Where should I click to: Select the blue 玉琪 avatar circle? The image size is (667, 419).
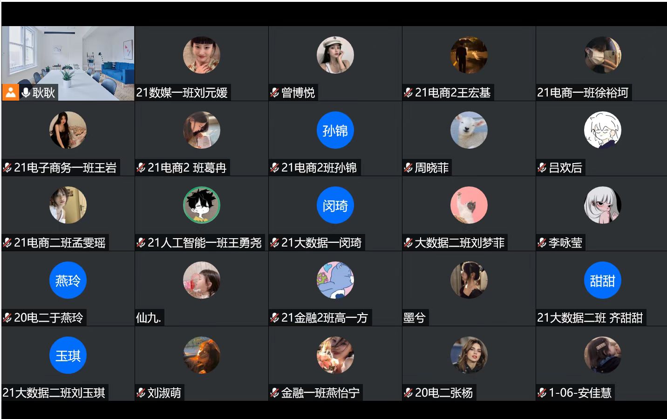(x=68, y=356)
